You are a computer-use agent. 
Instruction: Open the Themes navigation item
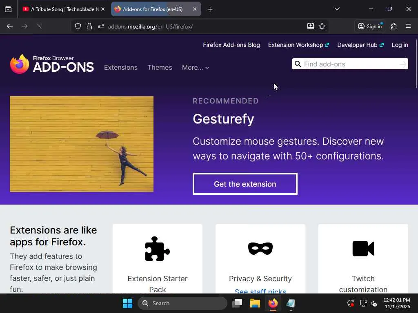pos(160,67)
